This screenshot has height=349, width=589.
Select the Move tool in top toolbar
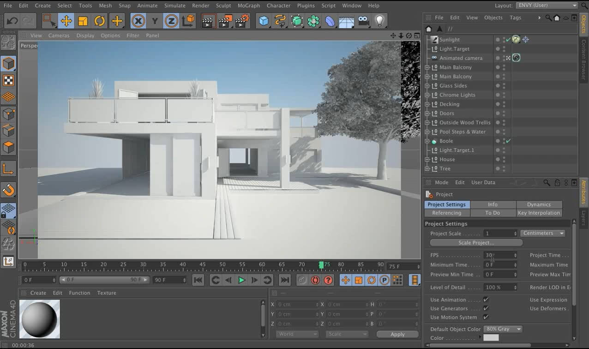point(66,21)
